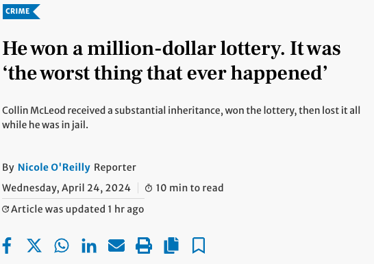Viewport: 374px width, 264px height.
Task: Print the article
Action: pyautogui.click(x=144, y=245)
